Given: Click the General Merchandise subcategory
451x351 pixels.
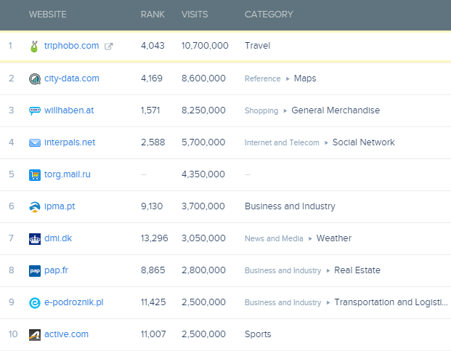Looking at the screenshot, I should (336, 110).
